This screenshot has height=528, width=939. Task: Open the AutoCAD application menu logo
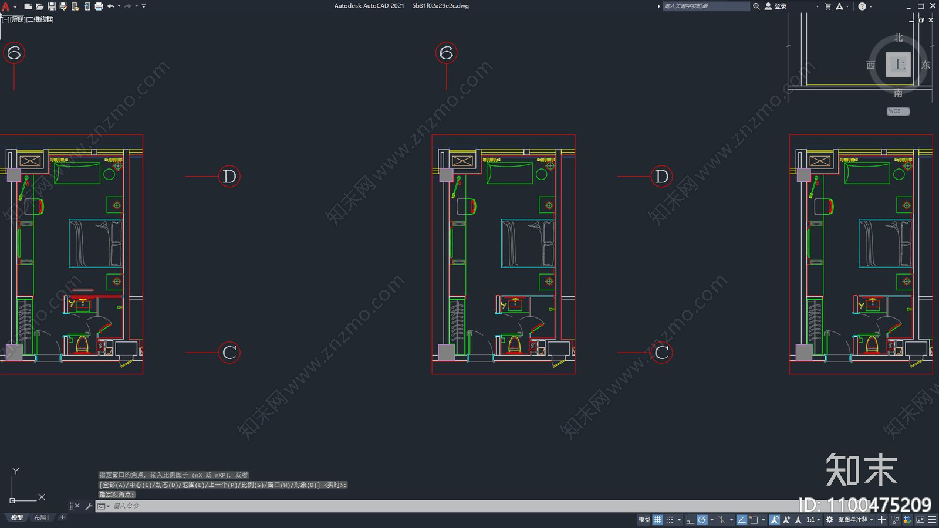tap(5, 6)
